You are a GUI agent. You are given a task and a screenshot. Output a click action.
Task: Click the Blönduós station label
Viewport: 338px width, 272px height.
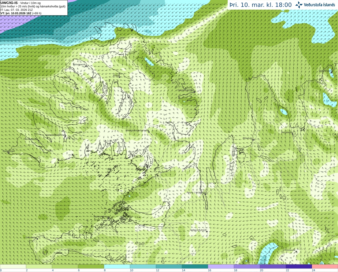(248, 138)
